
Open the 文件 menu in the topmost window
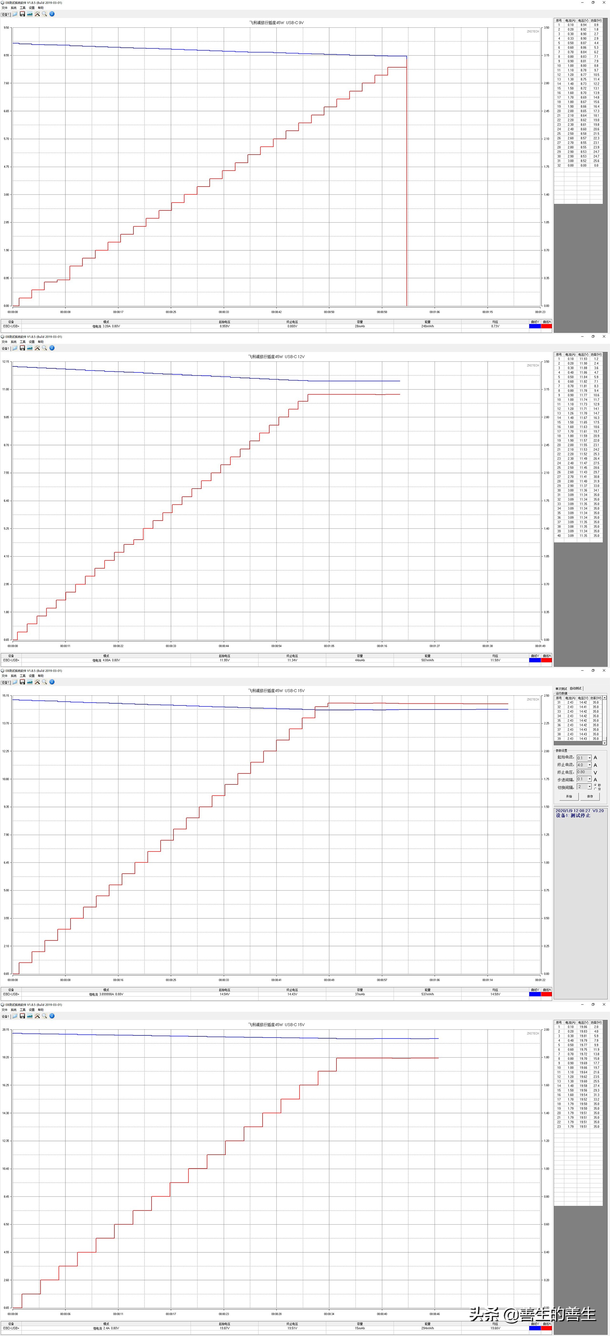click(x=5, y=8)
